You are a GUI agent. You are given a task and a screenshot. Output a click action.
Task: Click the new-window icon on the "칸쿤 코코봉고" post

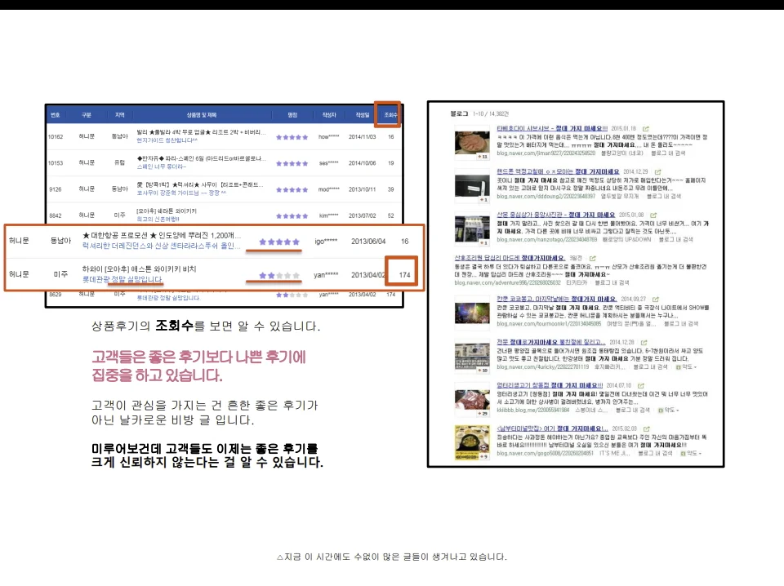pos(656,300)
